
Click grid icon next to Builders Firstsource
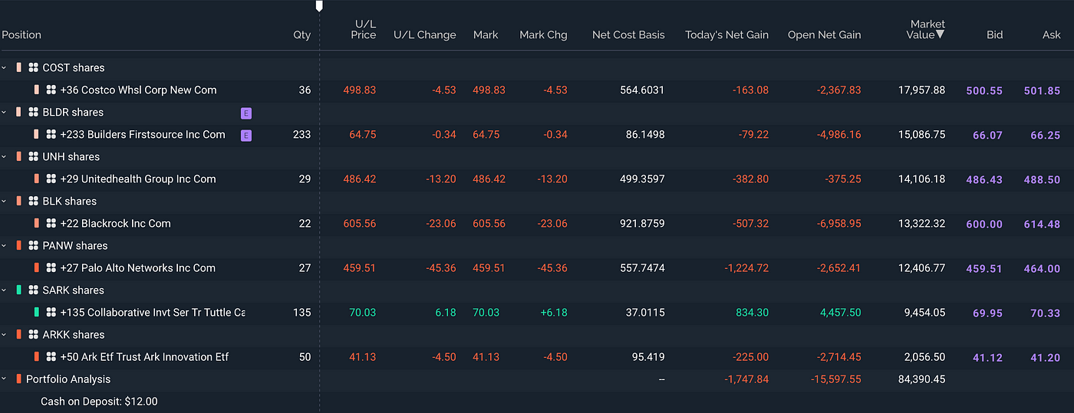51,134
